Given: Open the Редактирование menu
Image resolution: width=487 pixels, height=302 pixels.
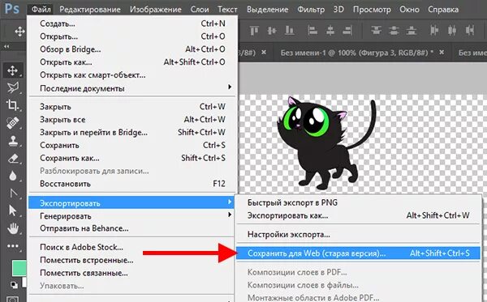Looking at the screenshot, I should (x=90, y=9).
